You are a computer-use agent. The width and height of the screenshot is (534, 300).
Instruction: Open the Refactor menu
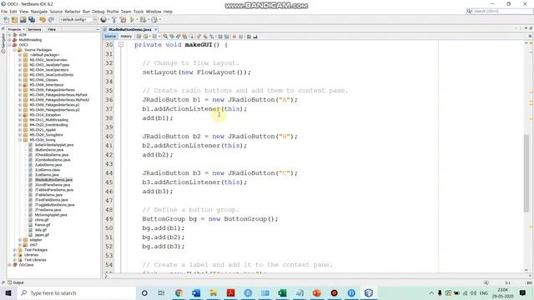pyautogui.click(x=73, y=12)
